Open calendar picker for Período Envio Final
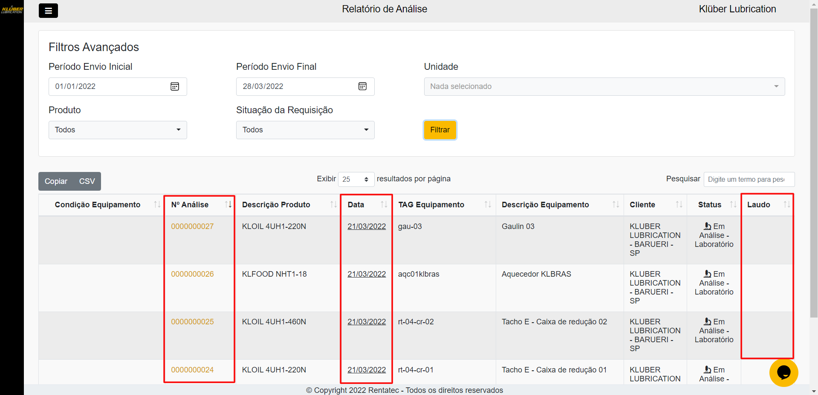 [362, 86]
